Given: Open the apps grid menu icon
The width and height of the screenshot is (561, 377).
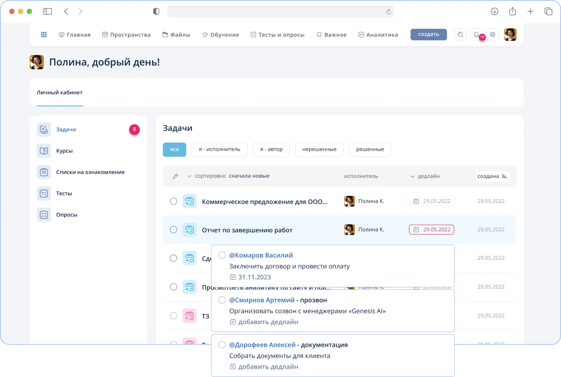Looking at the screenshot, I should point(44,35).
